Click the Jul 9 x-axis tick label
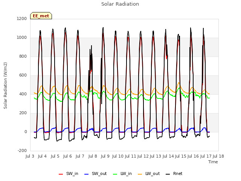This screenshot has width=241, height=181. pyautogui.click(x=105, y=156)
